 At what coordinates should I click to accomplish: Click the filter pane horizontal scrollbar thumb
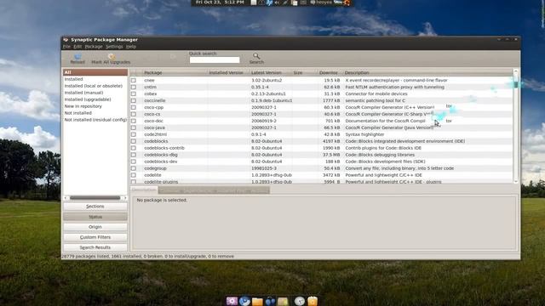95,198
